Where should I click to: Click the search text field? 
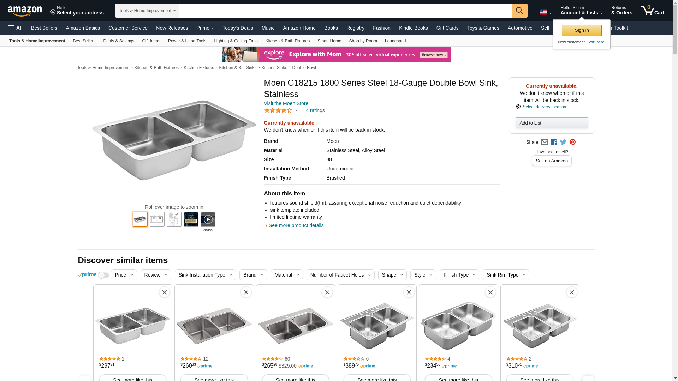345,11
